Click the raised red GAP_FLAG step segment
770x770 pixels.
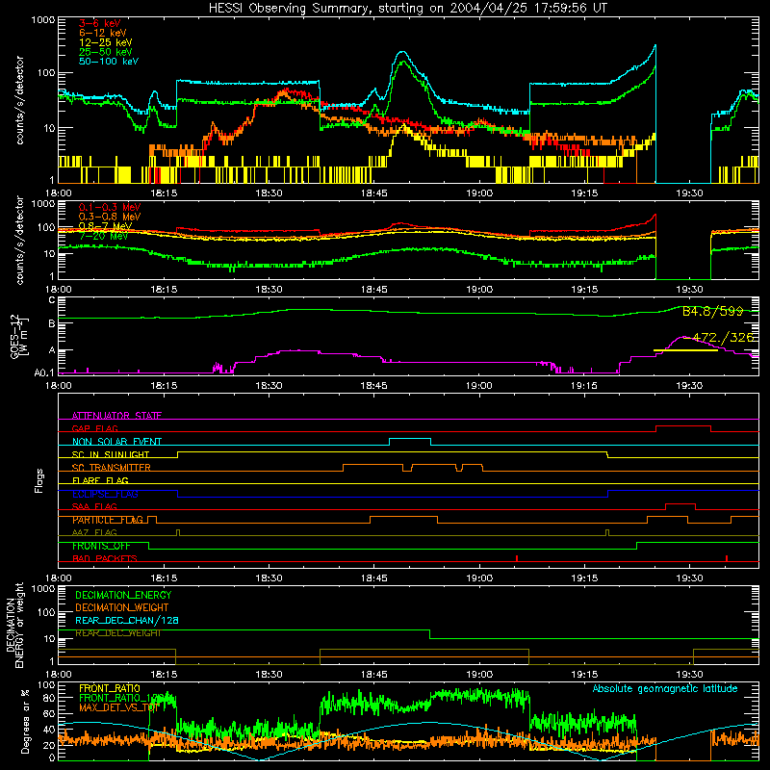(x=683, y=426)
